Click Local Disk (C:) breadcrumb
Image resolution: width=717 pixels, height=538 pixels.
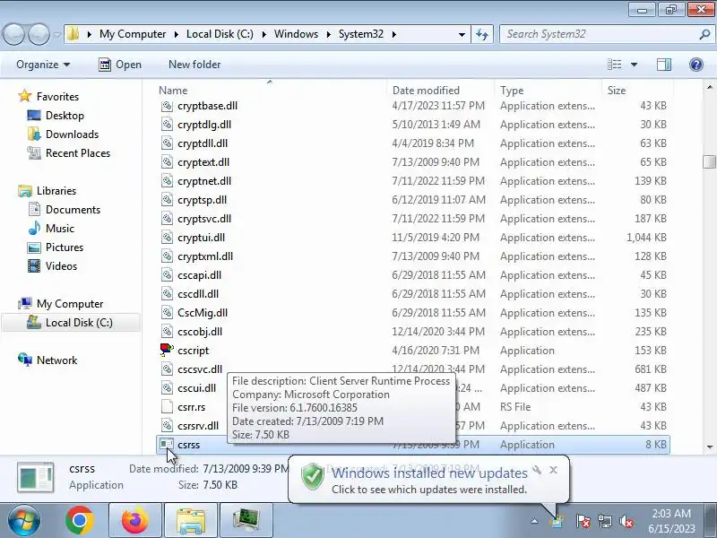(220, 34)
